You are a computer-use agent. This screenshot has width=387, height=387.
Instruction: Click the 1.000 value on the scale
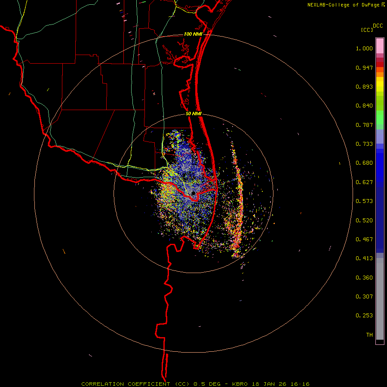tap(364, 48)
